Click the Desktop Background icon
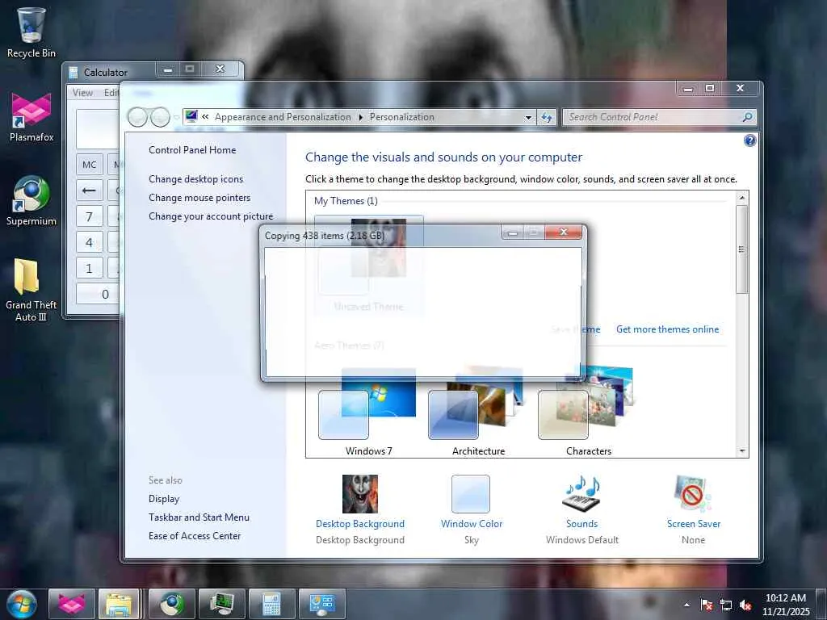 [359, 494]
